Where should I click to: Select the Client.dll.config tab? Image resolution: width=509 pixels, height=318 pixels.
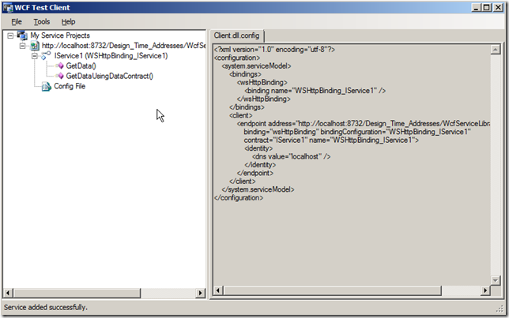(236, 36)
